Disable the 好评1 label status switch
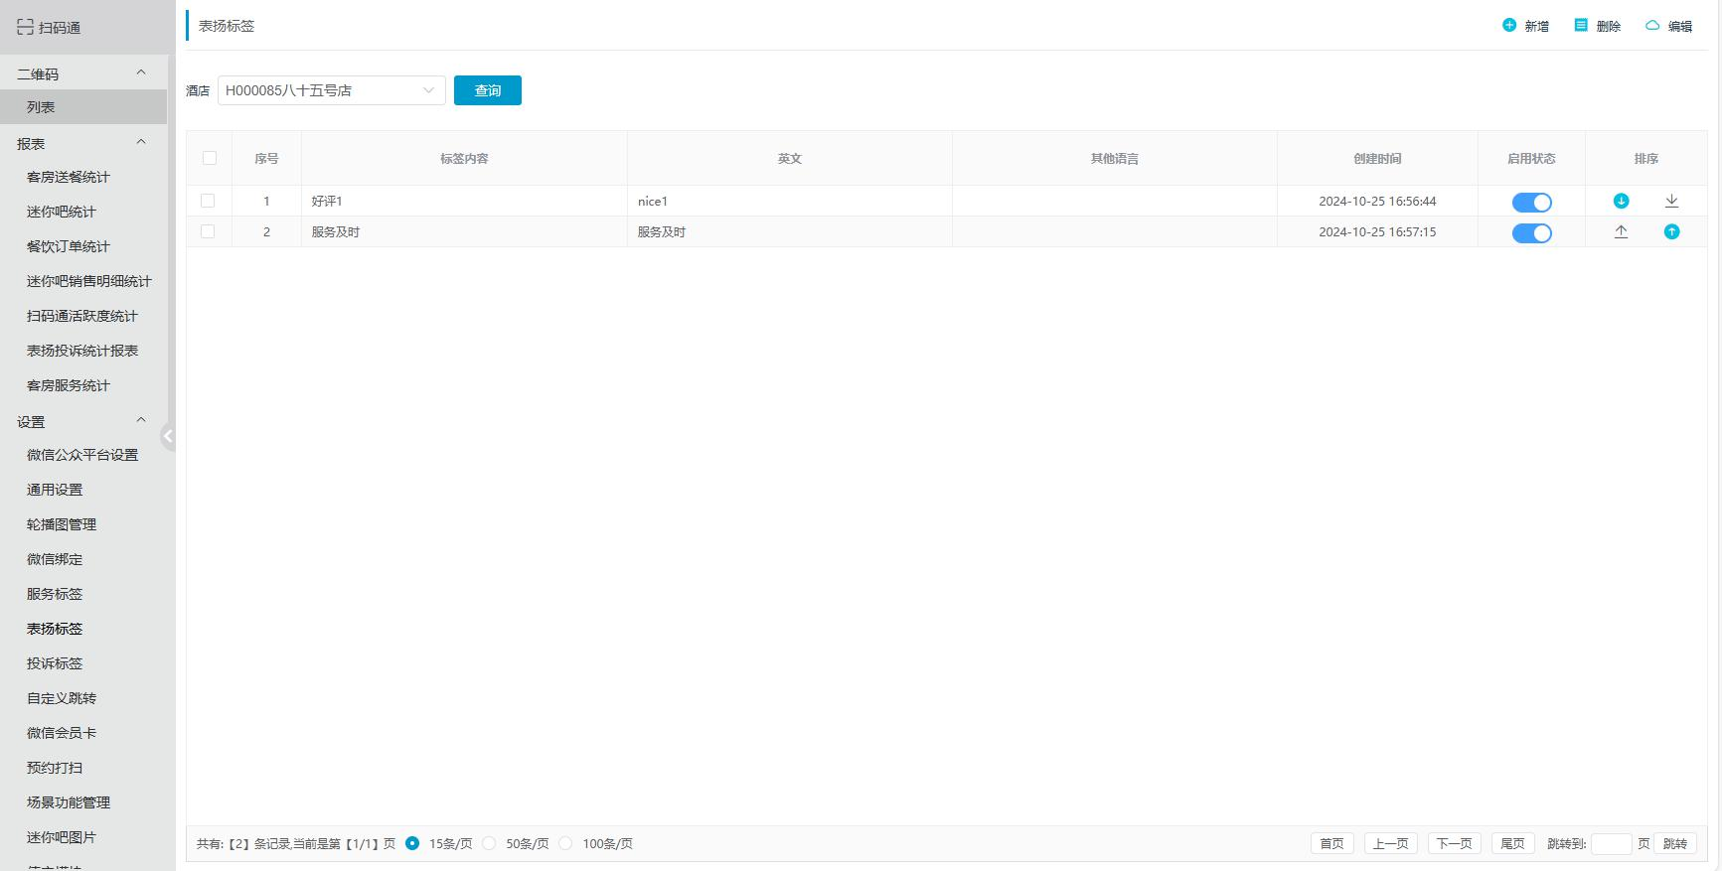The width and height of the screenshot is (1722, 871). pos(1531,203)
